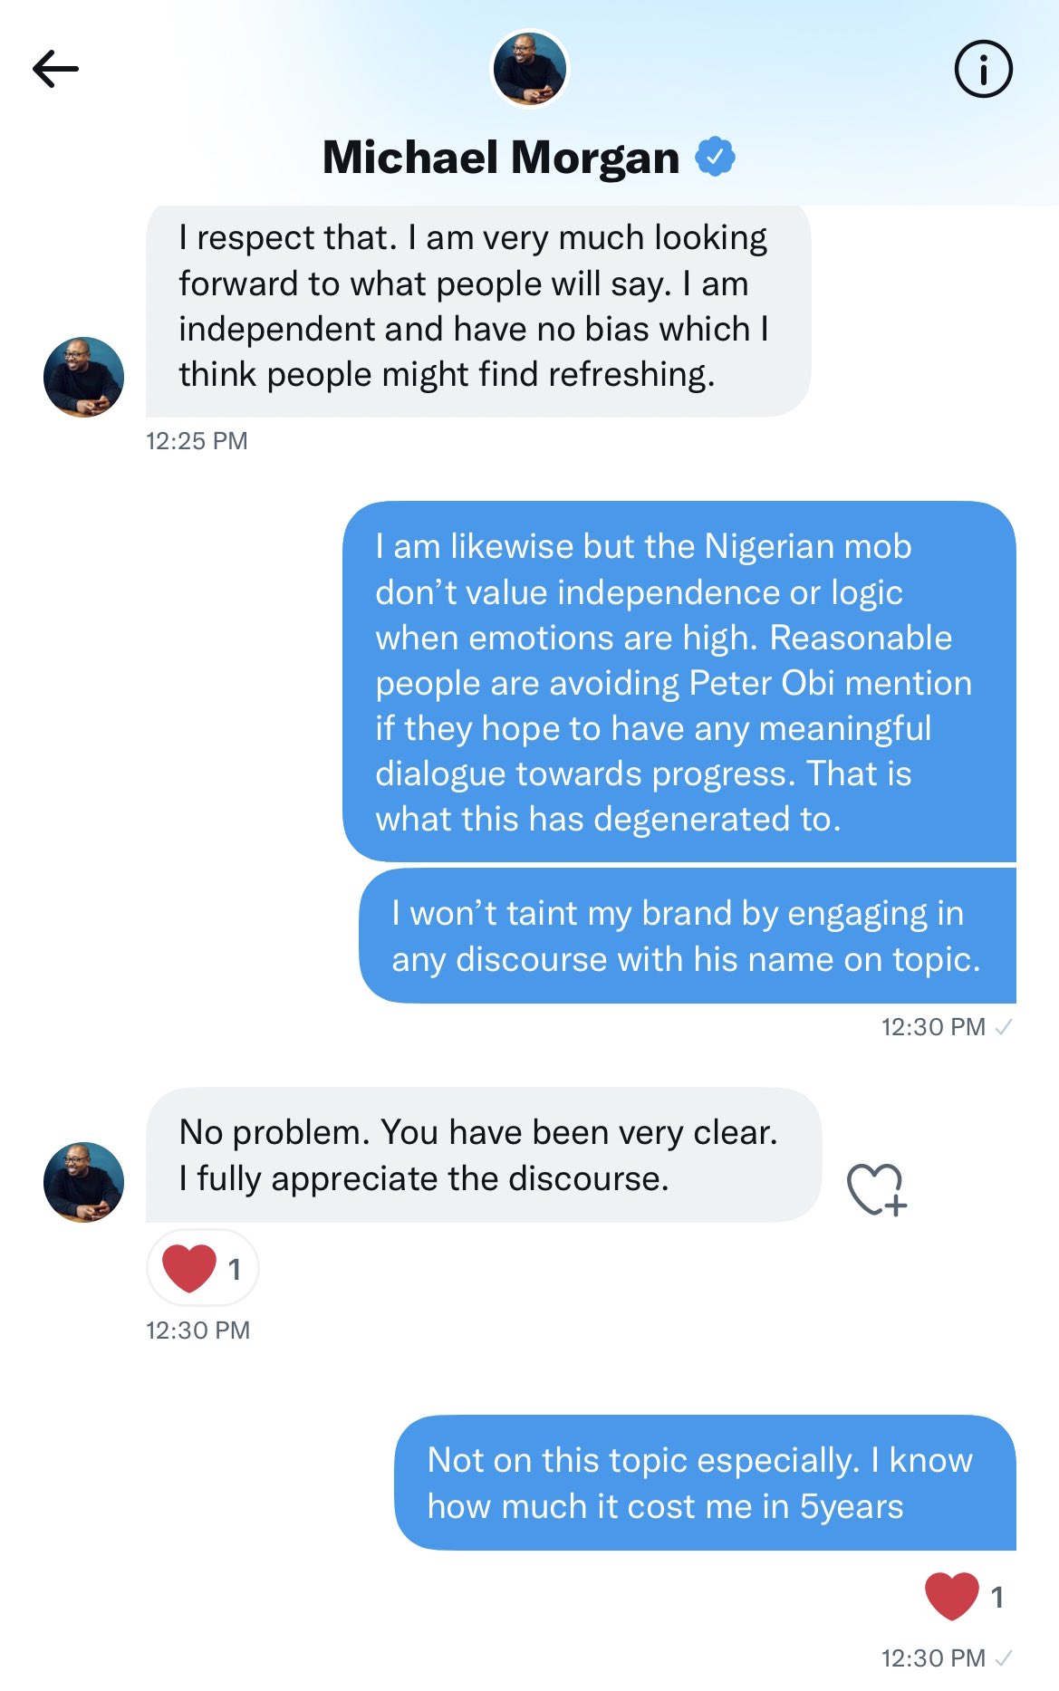Viewport: 1059px width, 1691px height.
Task: Tap the back arrow to leave conversation
Action: (x=55, y=69)
